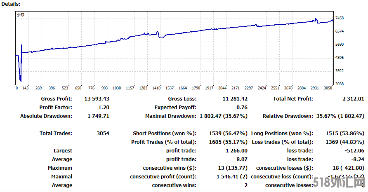368x192 pixels.
Task: Select chart x-axis label 1030
Action: 117,88
